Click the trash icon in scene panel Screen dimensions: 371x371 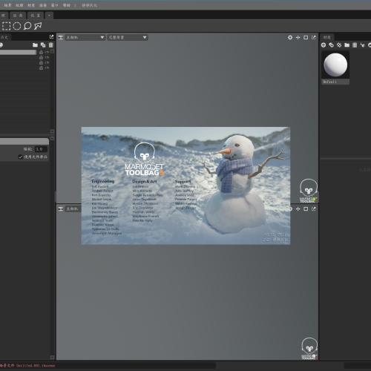point(51,45)
